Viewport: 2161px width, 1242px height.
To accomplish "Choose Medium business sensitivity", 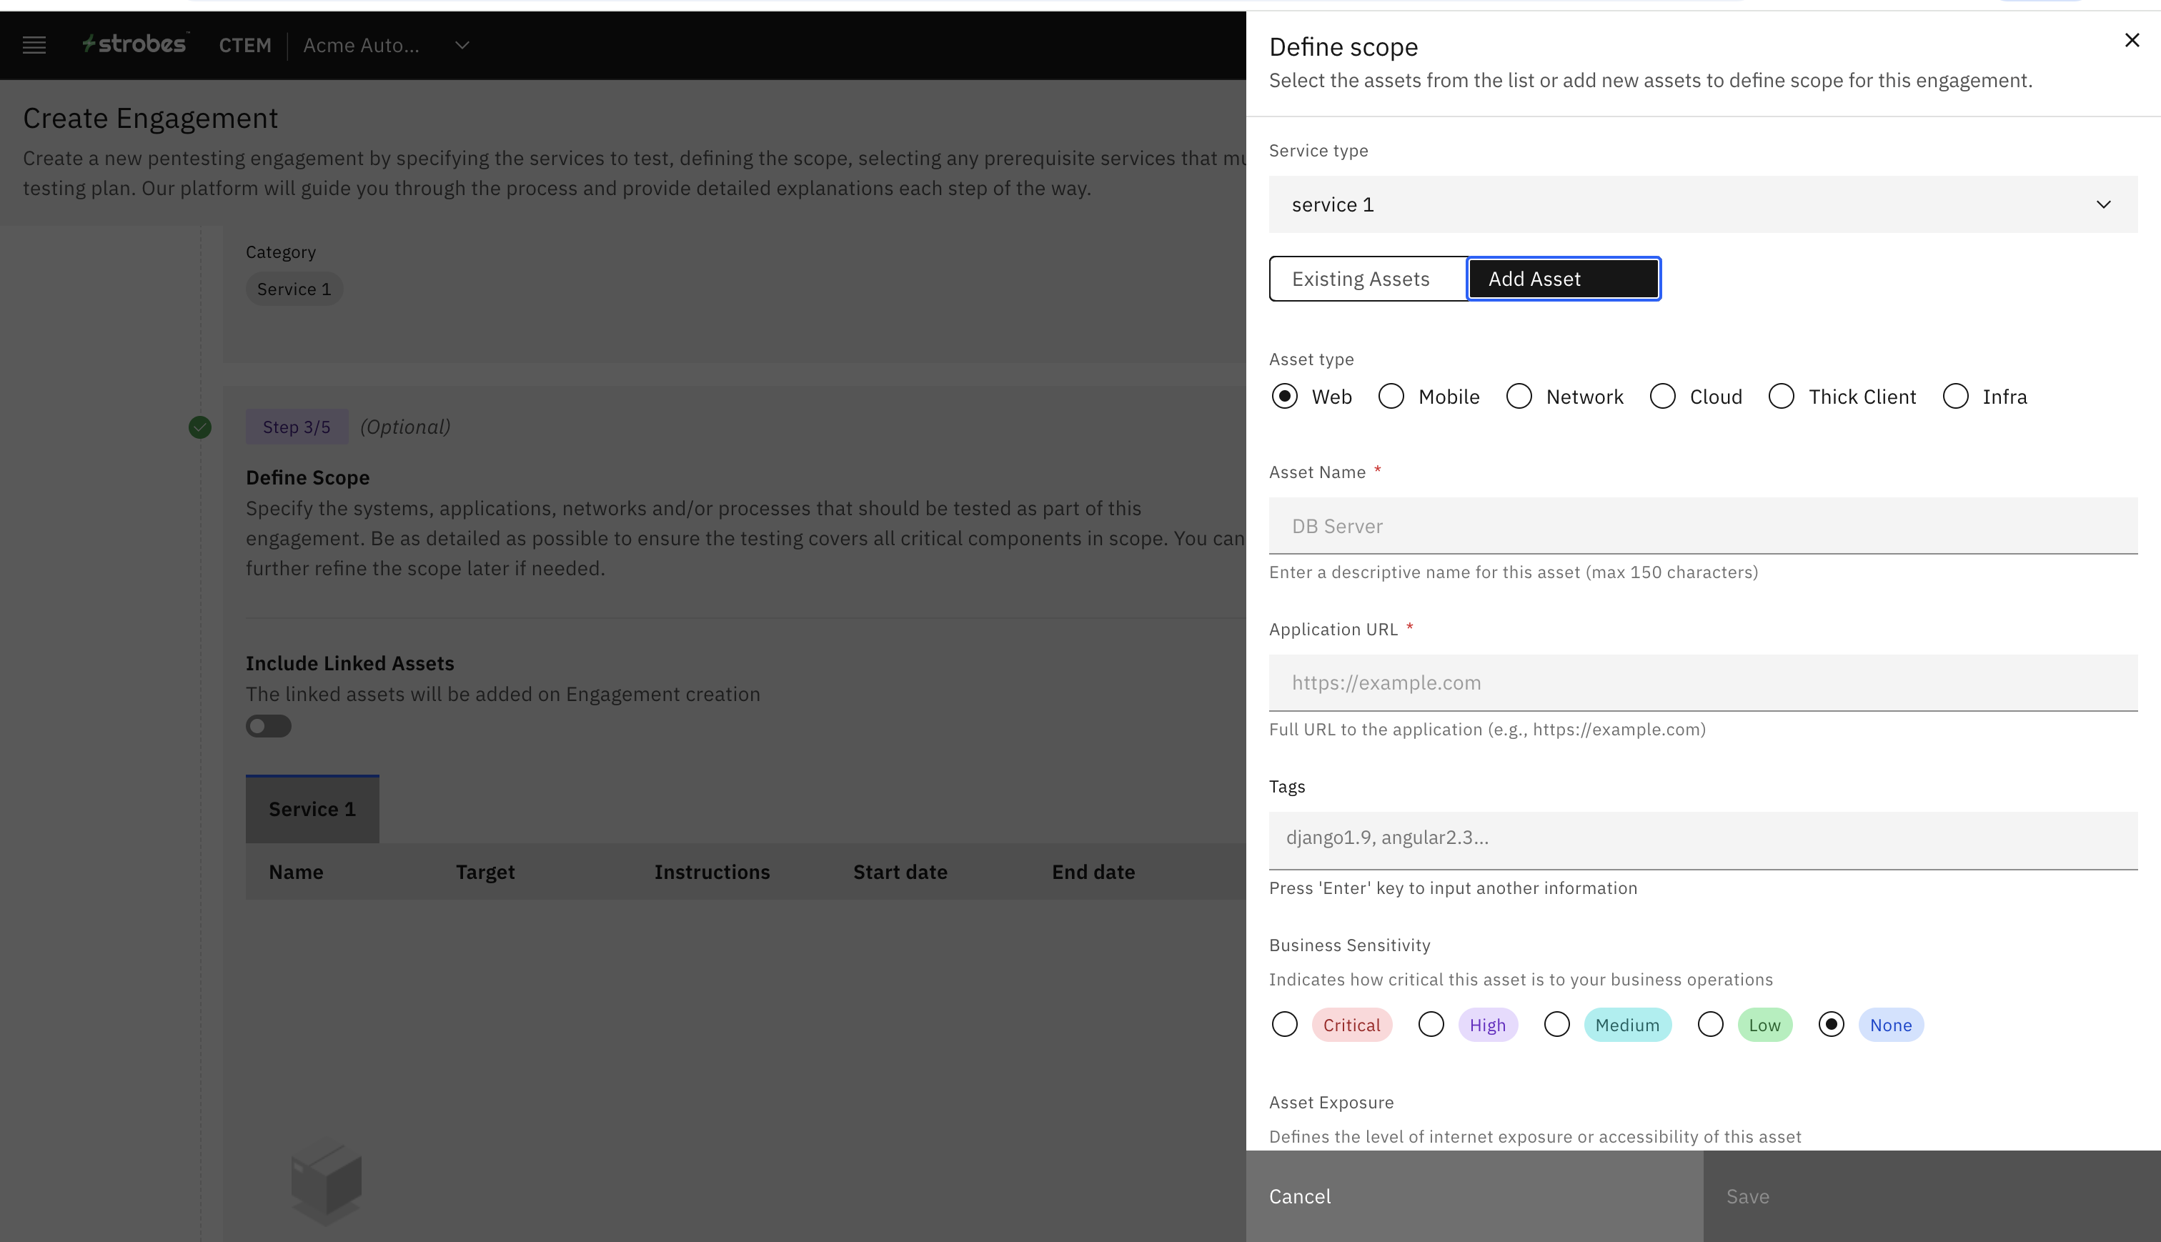I will pyautogui.click(x=1556, y=1025).
